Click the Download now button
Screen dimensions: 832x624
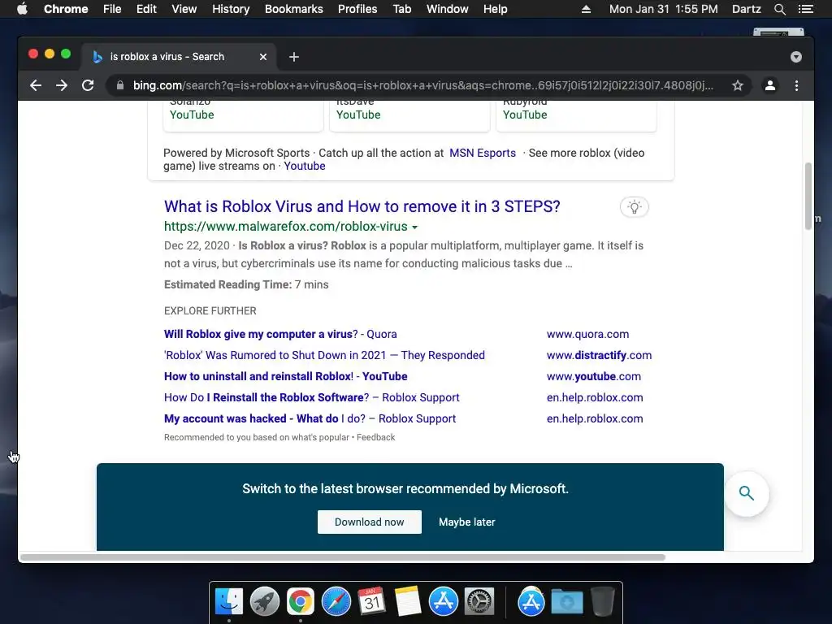tap(370, 522)
